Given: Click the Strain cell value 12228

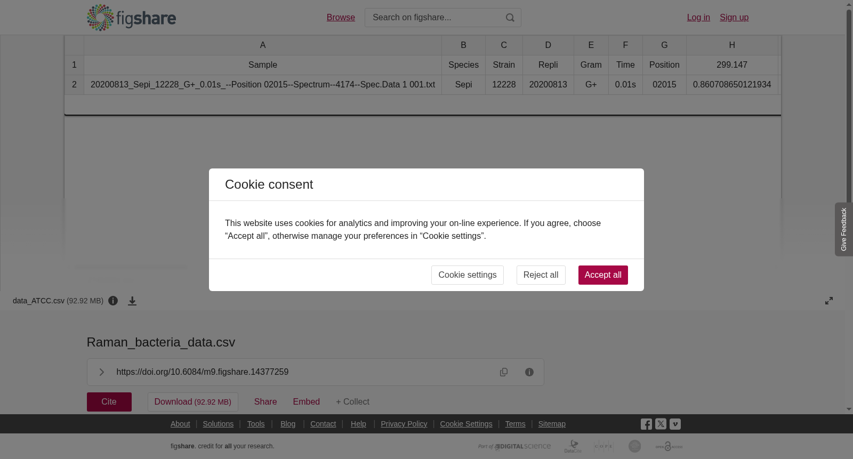Looking at the screenshot, I should point(504,85).
